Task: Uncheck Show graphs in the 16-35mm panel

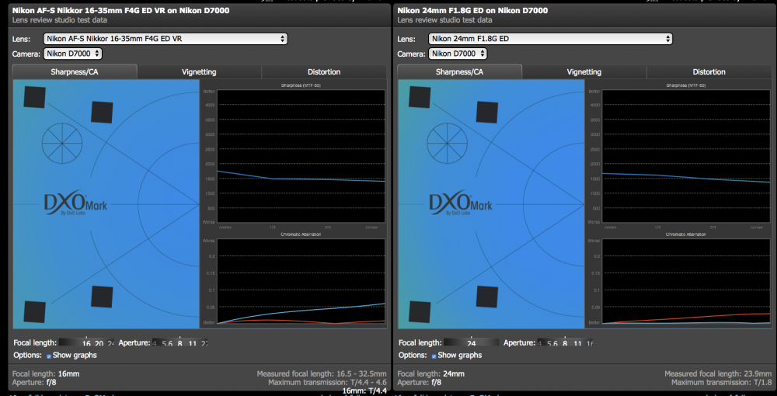Action: pos(49,356)
